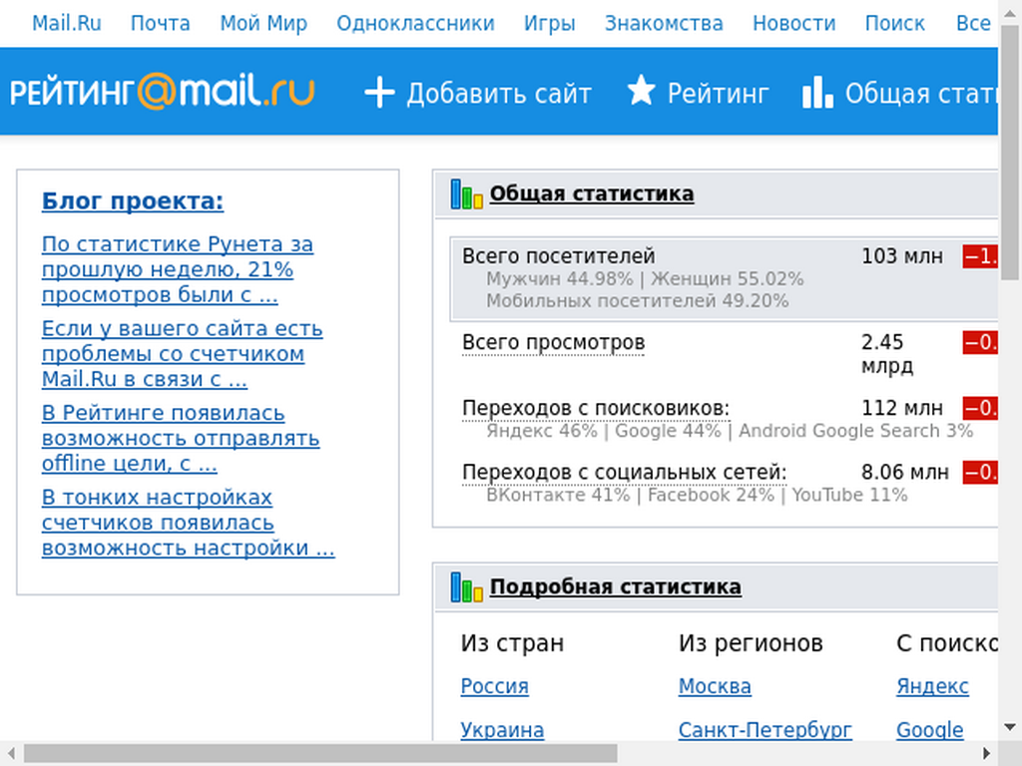Screen dimensions: 1022x766
Task: Click the Переходов с поисковиков label
Action: click(x=595, y=408)
